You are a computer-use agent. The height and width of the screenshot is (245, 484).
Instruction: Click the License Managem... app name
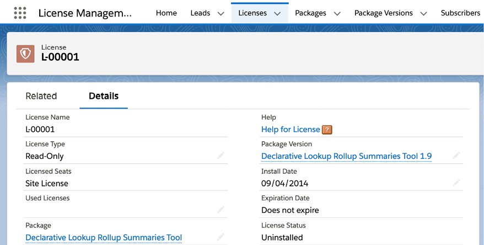[x=85, y=13]
